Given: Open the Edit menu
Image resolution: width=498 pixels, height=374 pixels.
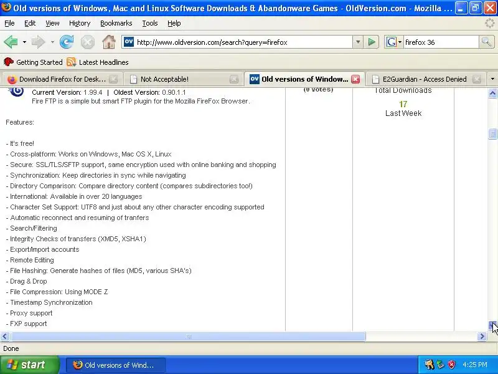Looking at the screenshot, I should click(x=30, y=23).
